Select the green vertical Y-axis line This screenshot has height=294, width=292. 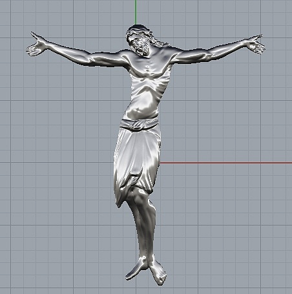pos(136,12)
